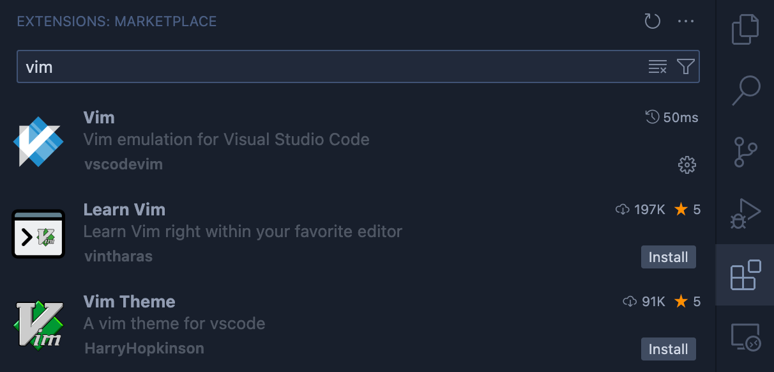Click the Vim Theme green logo thumbnail

[x=38, y=325]
